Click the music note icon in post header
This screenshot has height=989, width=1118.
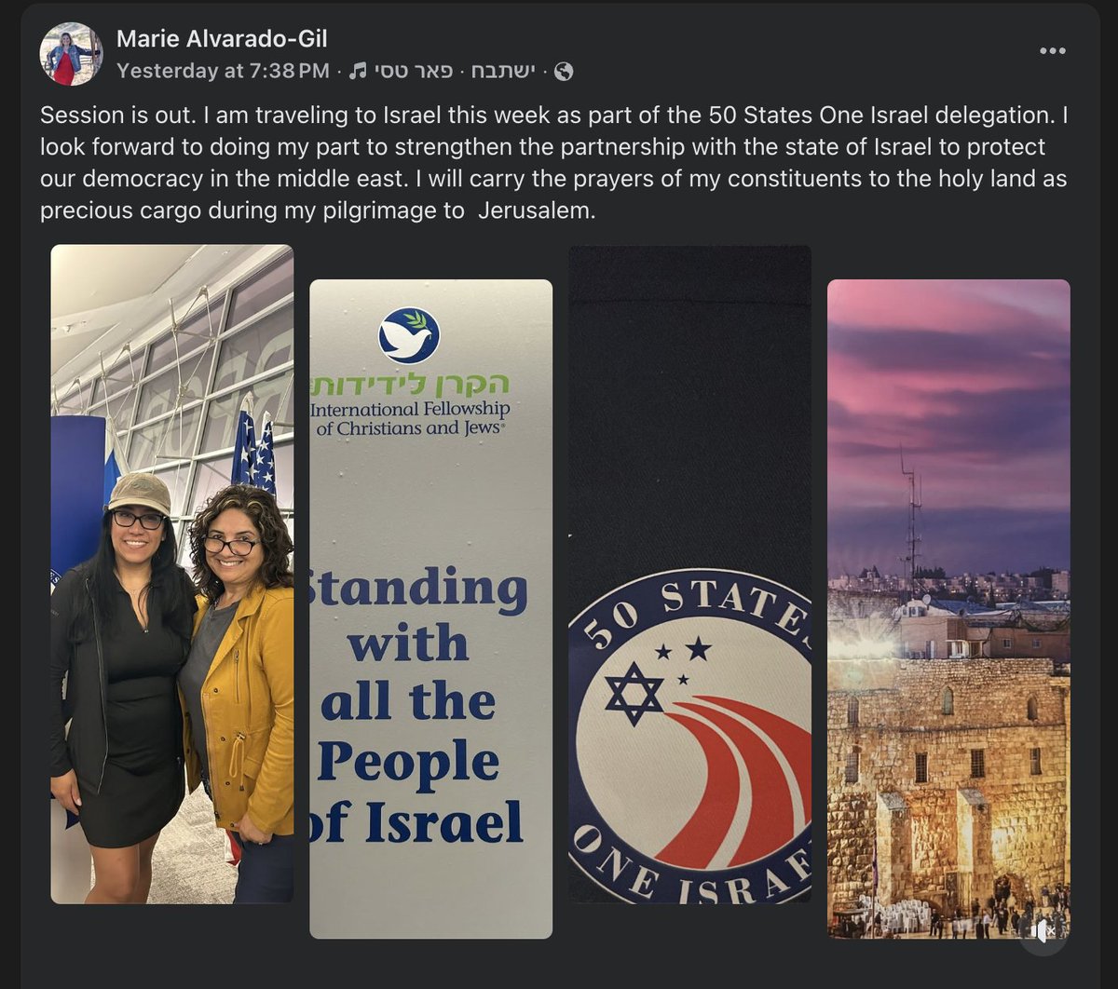[x=357, y=71]
